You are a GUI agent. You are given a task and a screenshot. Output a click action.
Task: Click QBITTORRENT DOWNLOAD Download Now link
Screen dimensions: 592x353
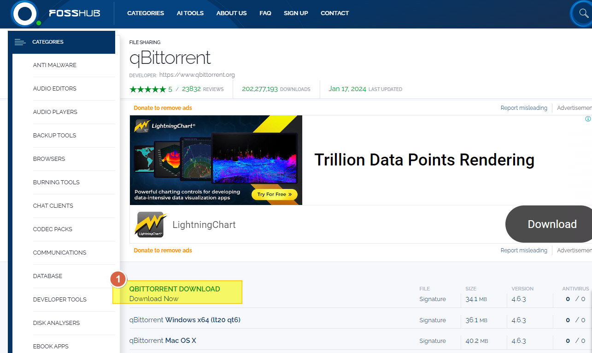pos(175,294)
